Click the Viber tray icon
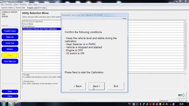Image resolution: width=189 pixels, height=106 pixels. 134,104
